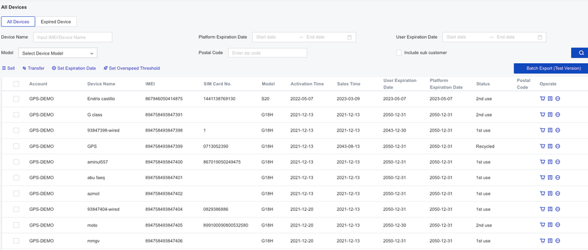
Task: Open the details icon for Endris castillo
Action: 550,99
